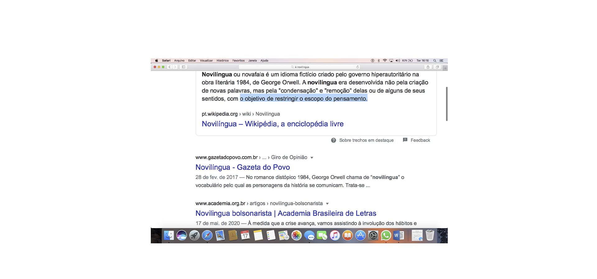Open Photos pinwheel icon in Dock
Viewport: 597px width, 279px height.
click(x=296, y=236)
